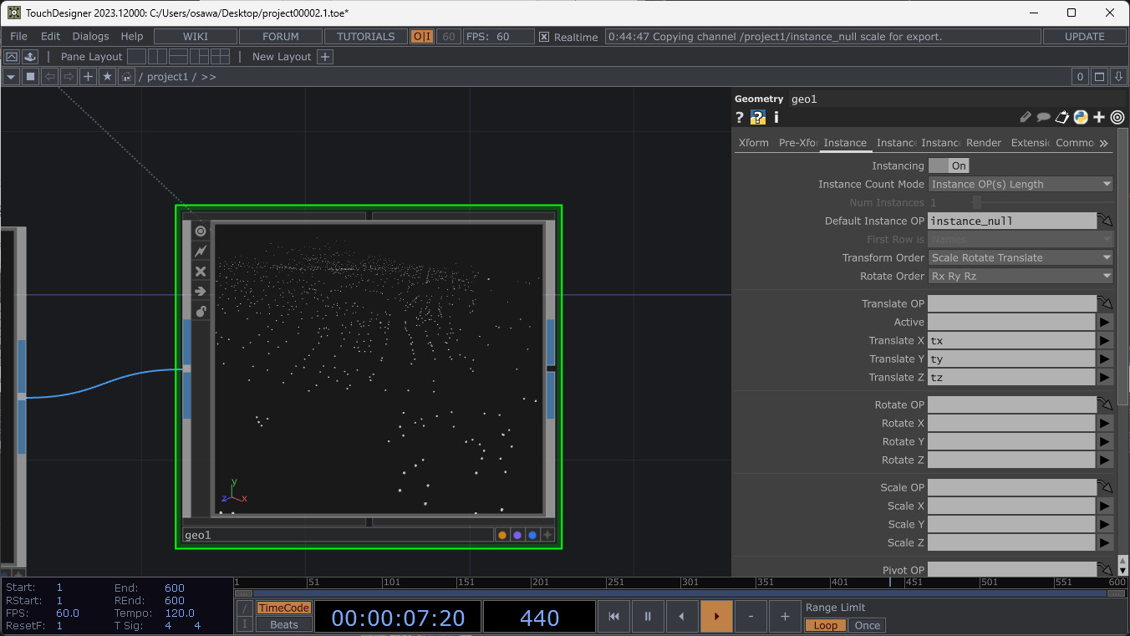This screenshot has width=1130, height=636.
Task: Click the target bullseye icon in parameter panel
Action: click(x=1117, y=118)
